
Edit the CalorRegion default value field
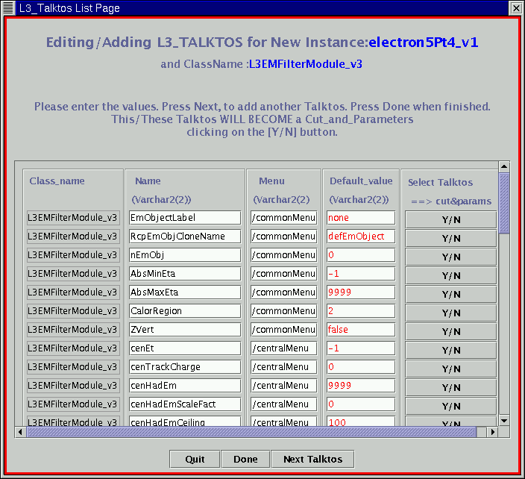click(360, 311)
